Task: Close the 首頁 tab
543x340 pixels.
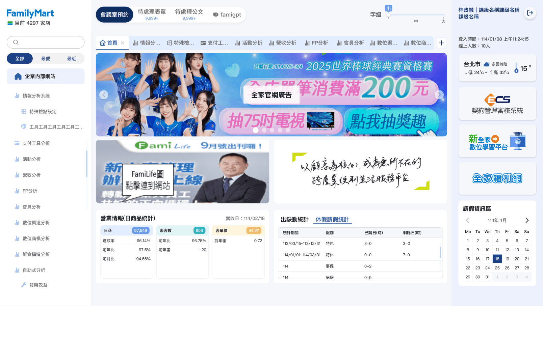Action: click(123, 43)
